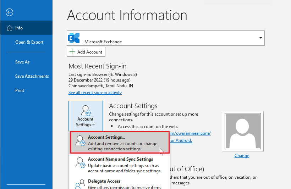This screenshot has height=189, width=291.
Task: Click the Microsoft Exchange logo icon
Action: click(74, 38)
